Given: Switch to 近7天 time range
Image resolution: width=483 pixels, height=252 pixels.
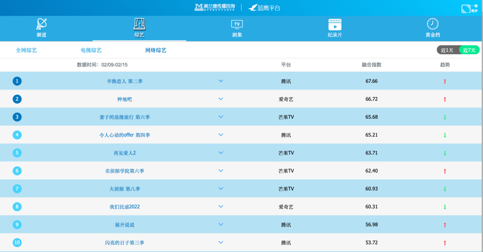Looking at the screenshot, I should (470, 50).
